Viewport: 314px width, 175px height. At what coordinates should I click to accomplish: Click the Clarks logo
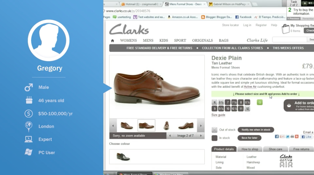129,29
